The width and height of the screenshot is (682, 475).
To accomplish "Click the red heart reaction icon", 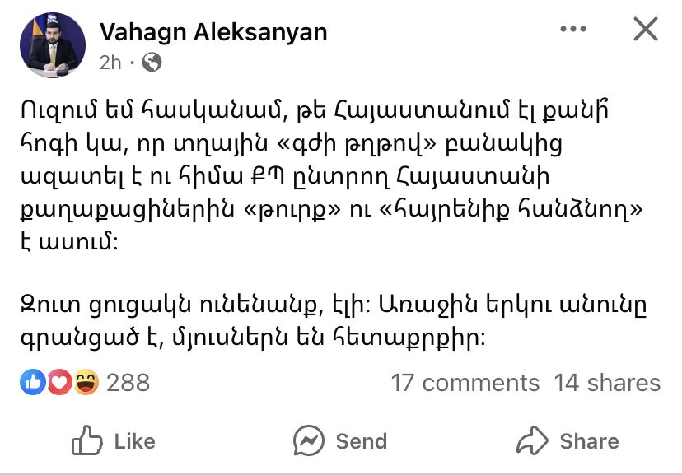I will coord(58,382).
